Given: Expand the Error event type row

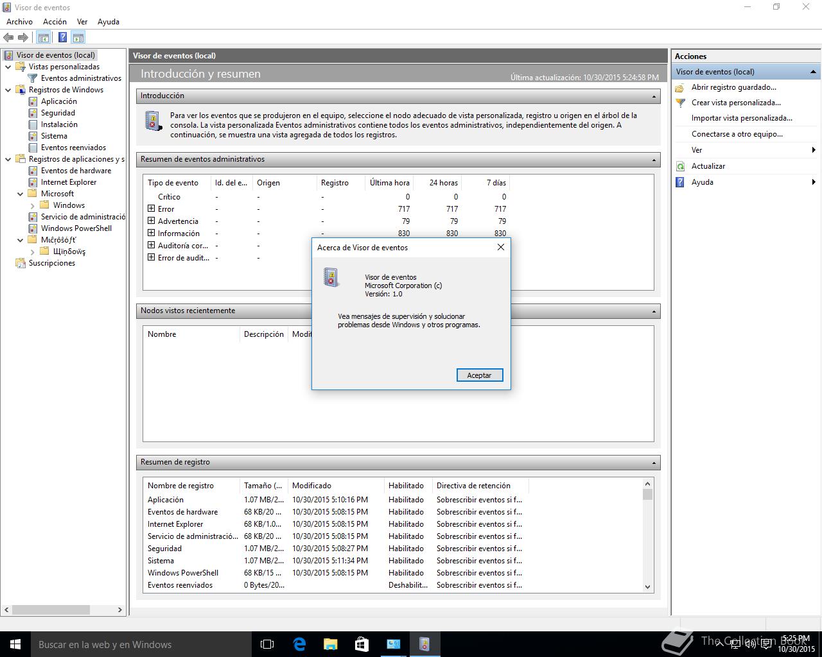Looking at the screenshot, I should pos(152,209).
